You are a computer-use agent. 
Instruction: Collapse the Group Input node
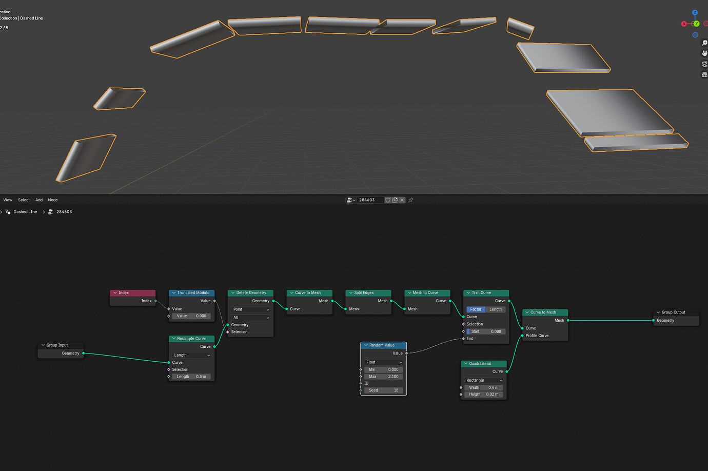(x=43, y=345)
